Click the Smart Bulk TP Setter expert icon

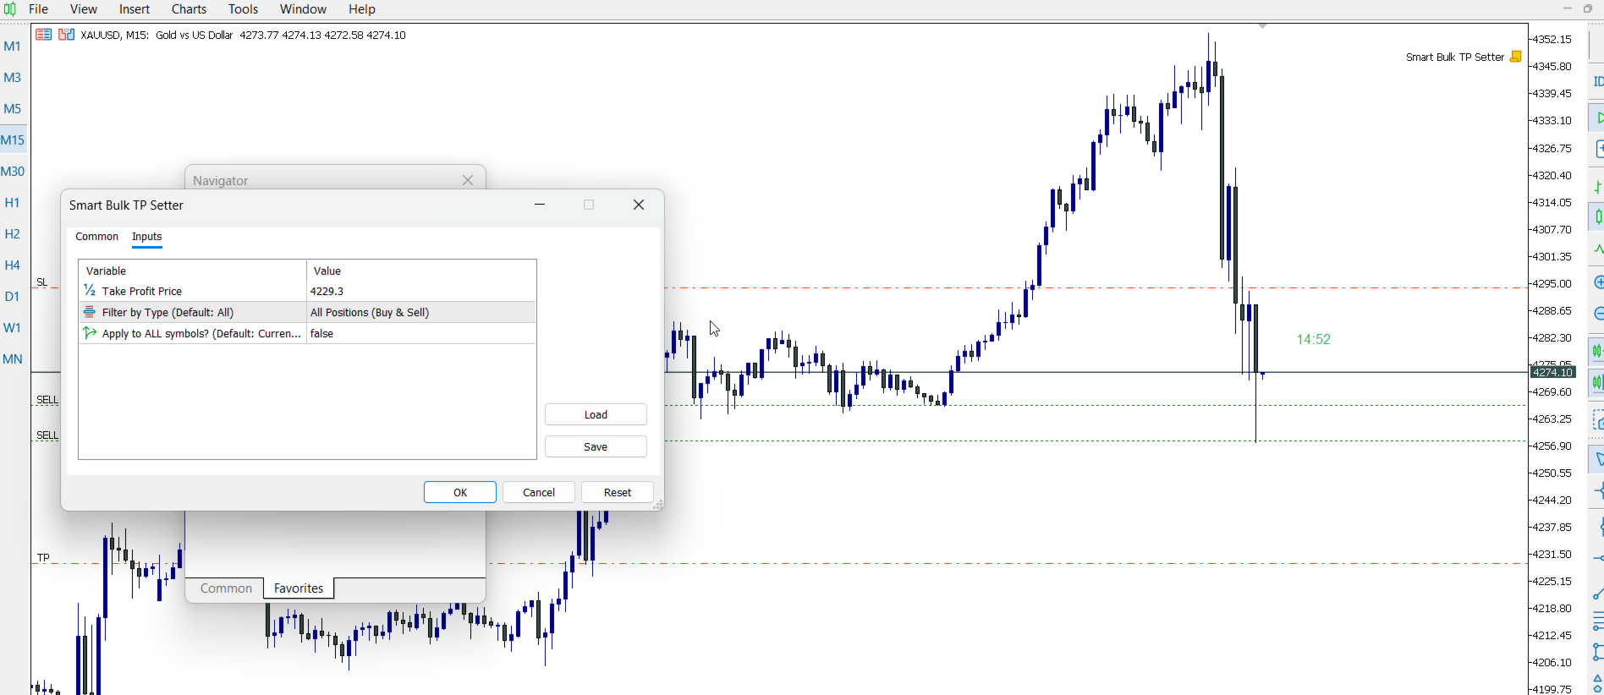(x=1516, y=57)
